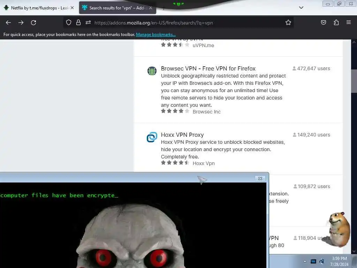
Task: Click the page vertical scrollbar thumb
Action: 354,81
